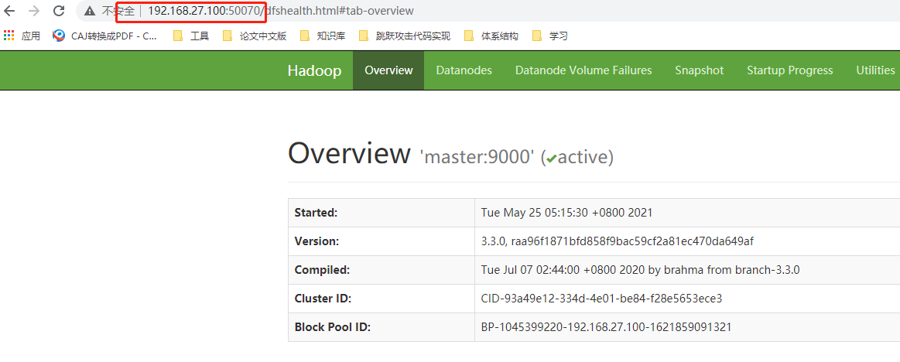Click the CAJ转换成PDF bookmark favicon
Viewport: 900px width, 362px height.
[x=59, y=36]
